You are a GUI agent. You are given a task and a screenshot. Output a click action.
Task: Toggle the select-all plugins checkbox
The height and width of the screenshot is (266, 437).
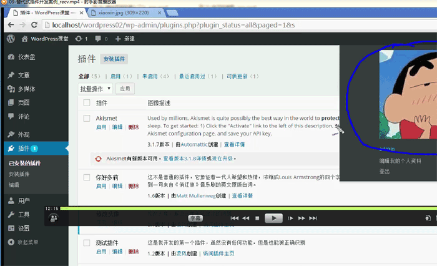click(87, 102)
